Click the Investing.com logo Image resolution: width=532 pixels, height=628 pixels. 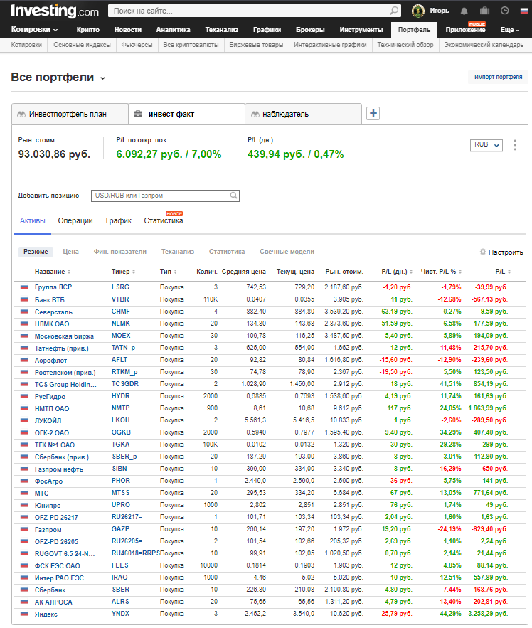pos(55,11)
